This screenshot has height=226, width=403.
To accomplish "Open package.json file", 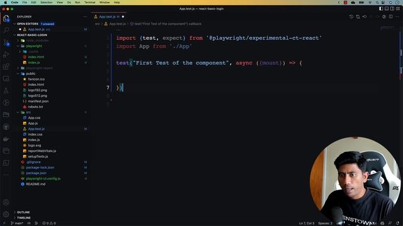I will click(x=36, y=173).
